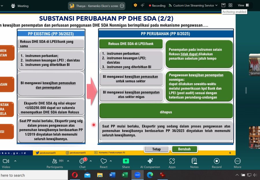Open the grid layout icon in top bar

click(230, 5)
